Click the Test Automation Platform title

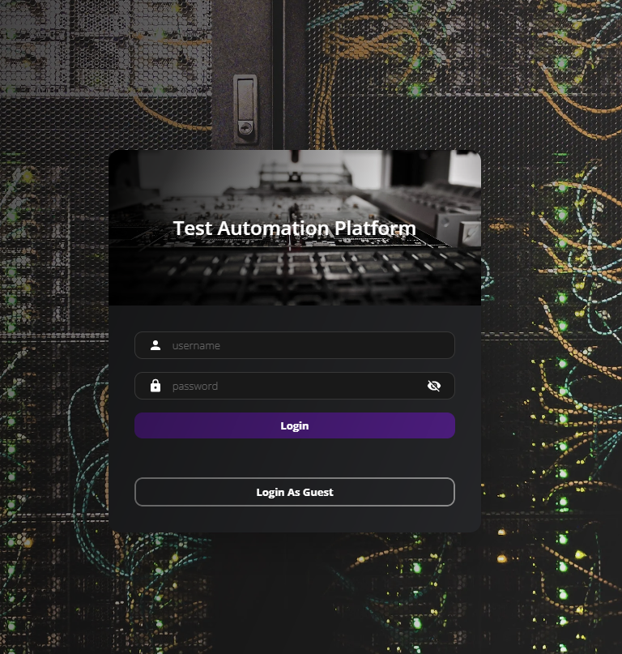[294, 229]
